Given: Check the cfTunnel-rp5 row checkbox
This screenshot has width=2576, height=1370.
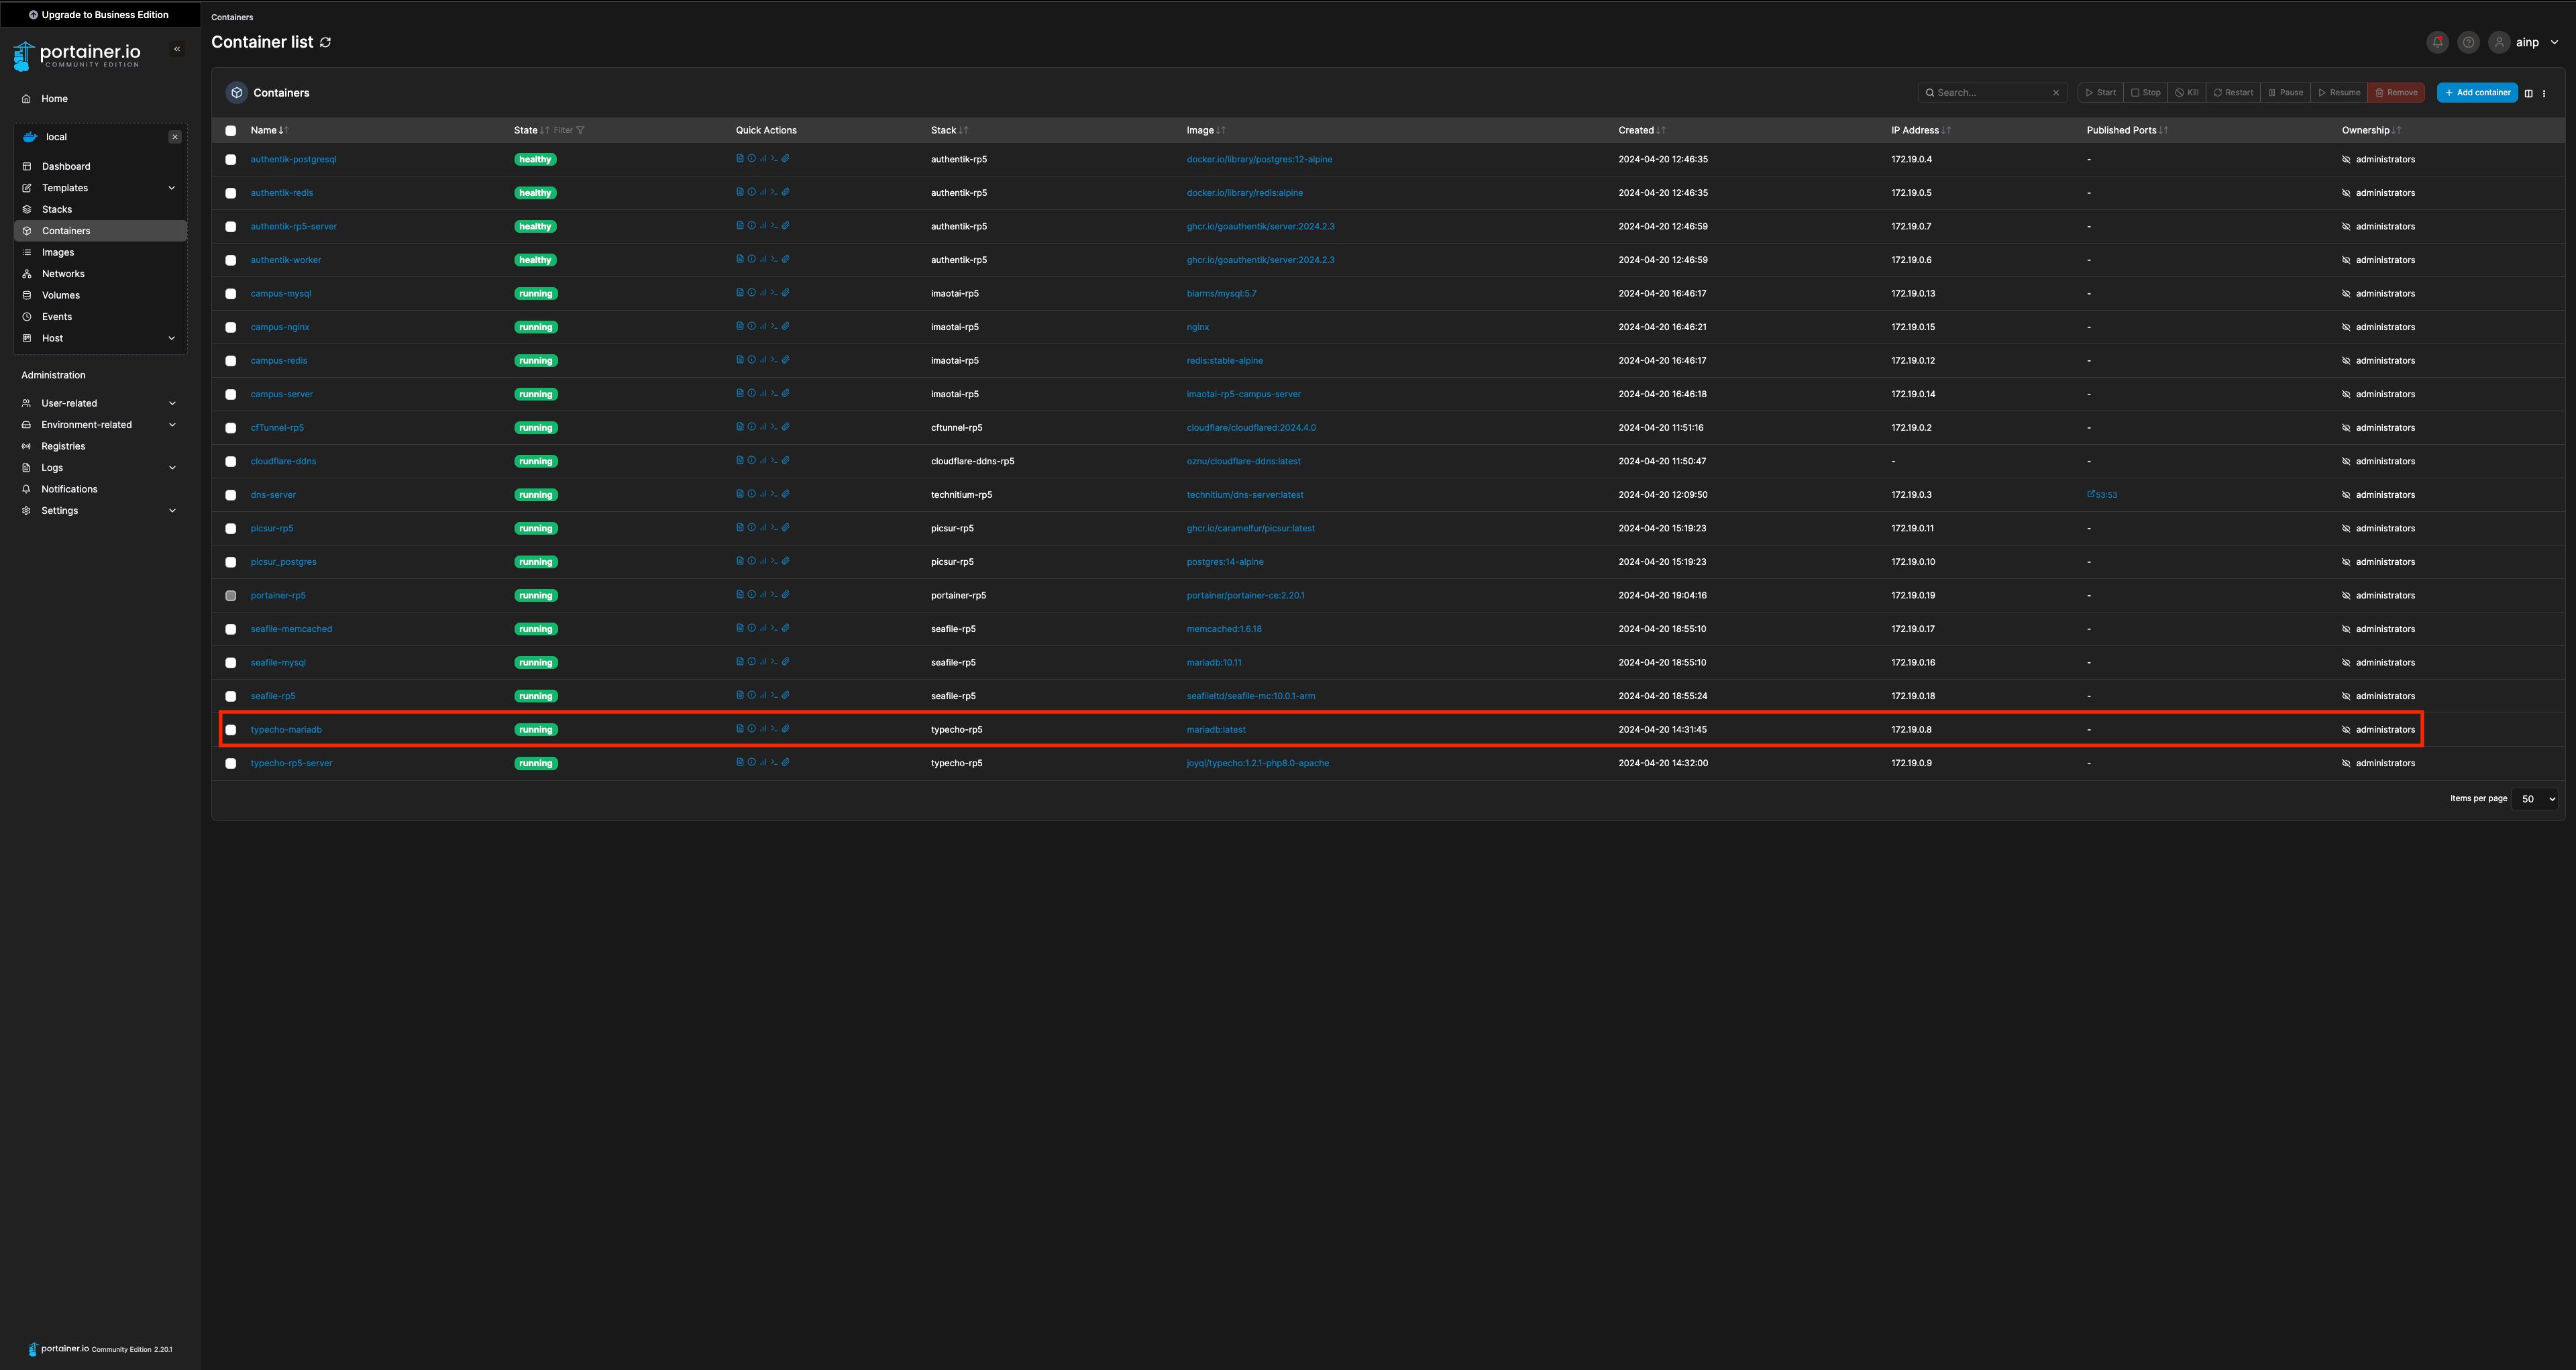Looking at the screenshot, I should click(x=231, y=428).
